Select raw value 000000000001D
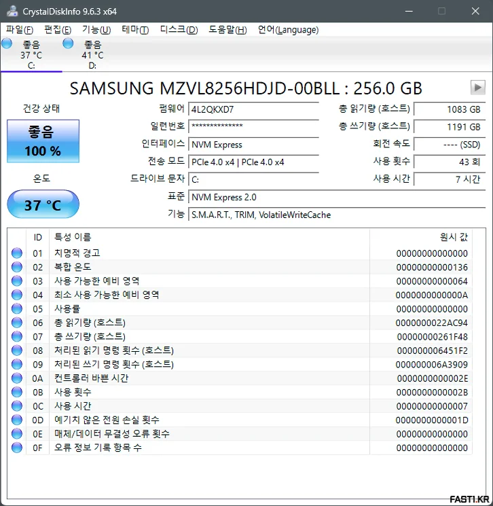Viewport: 493px width, 506px height. coord(432,420)
